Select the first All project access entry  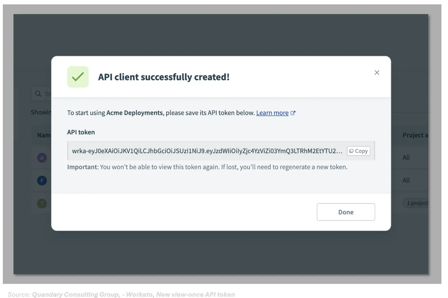(406, 158)
